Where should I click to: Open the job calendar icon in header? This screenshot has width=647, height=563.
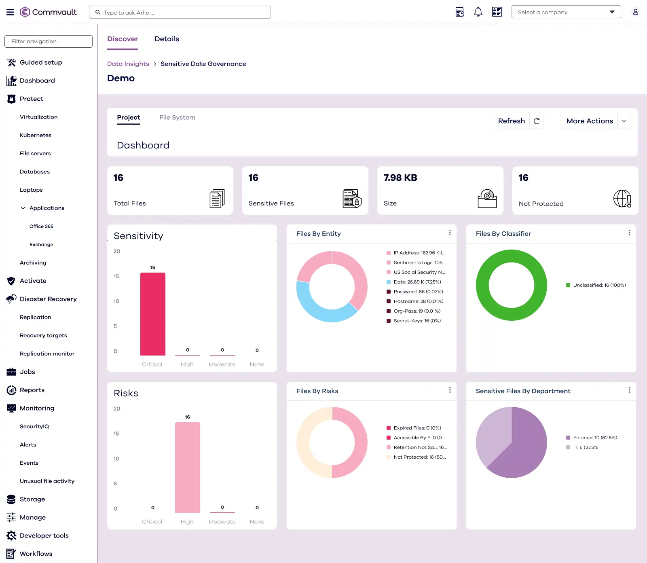tap(460, 12)
